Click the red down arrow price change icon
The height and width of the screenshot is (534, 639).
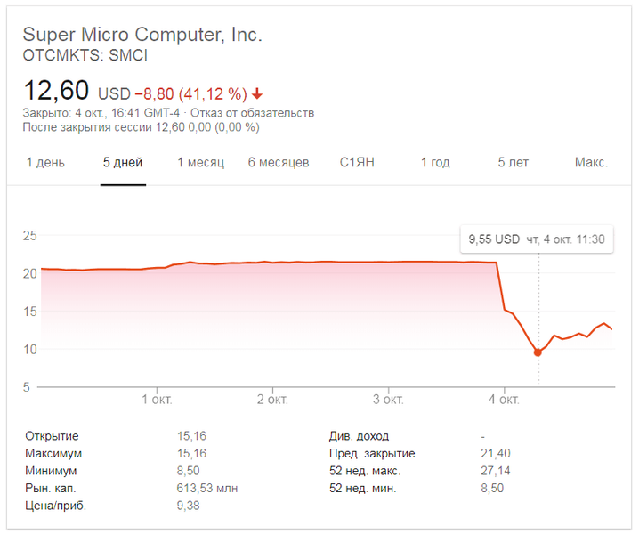(258, 93)
